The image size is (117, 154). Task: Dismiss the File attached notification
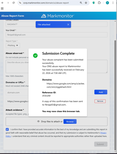coord(68,24)
